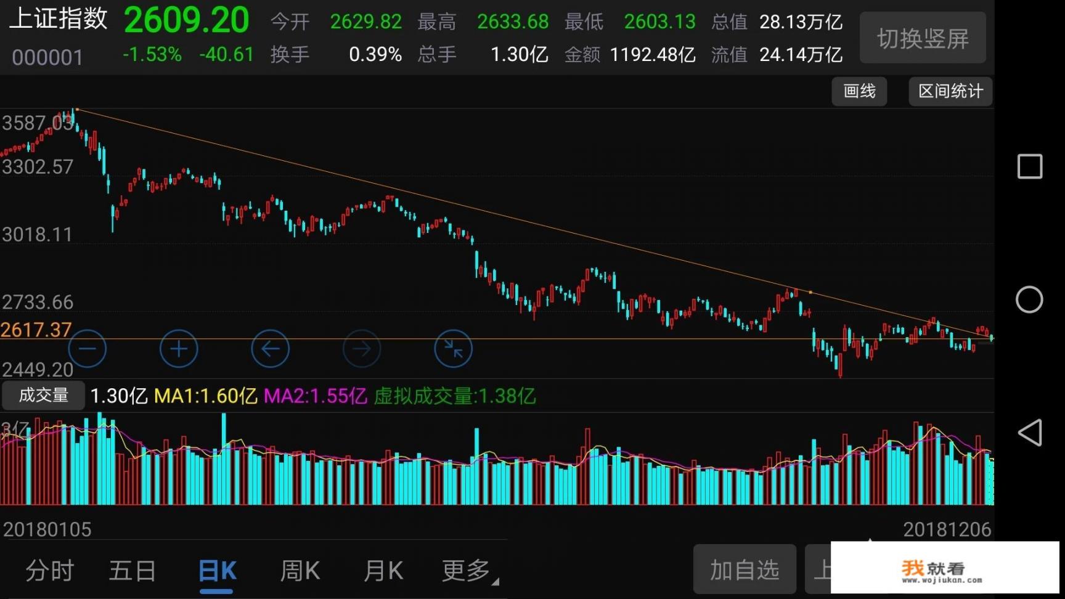Tap the 3018.11 price axis label
Viewport: 1065px width, 599px height.
37,235
